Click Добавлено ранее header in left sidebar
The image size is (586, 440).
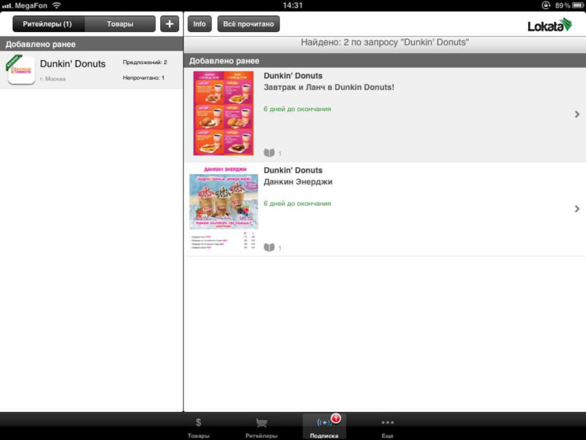pos(91,44)
